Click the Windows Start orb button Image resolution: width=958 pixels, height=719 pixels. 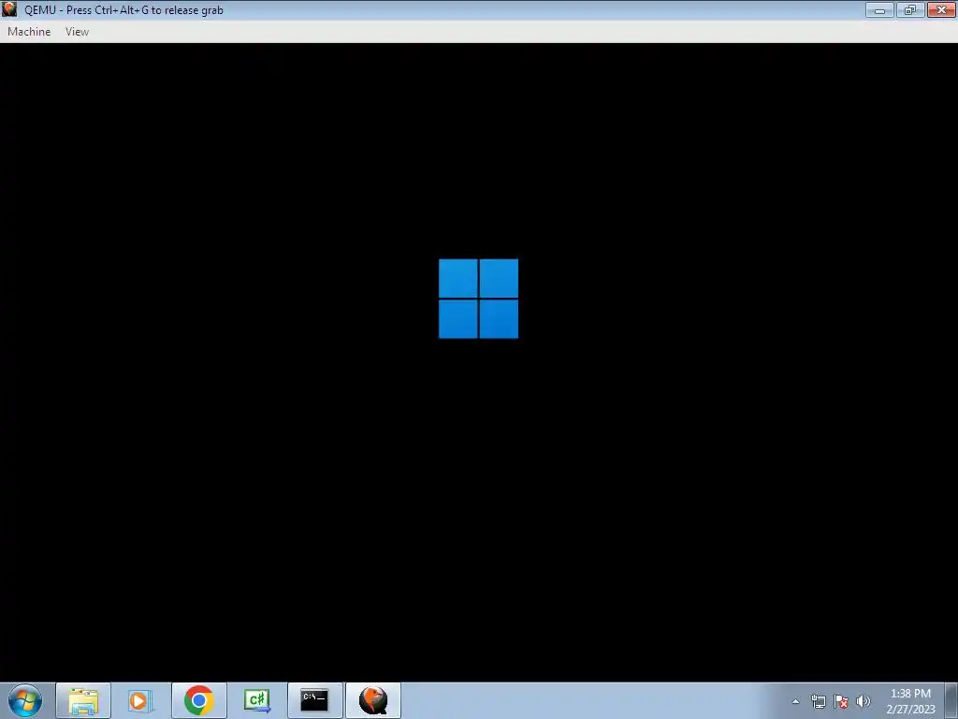25,700
